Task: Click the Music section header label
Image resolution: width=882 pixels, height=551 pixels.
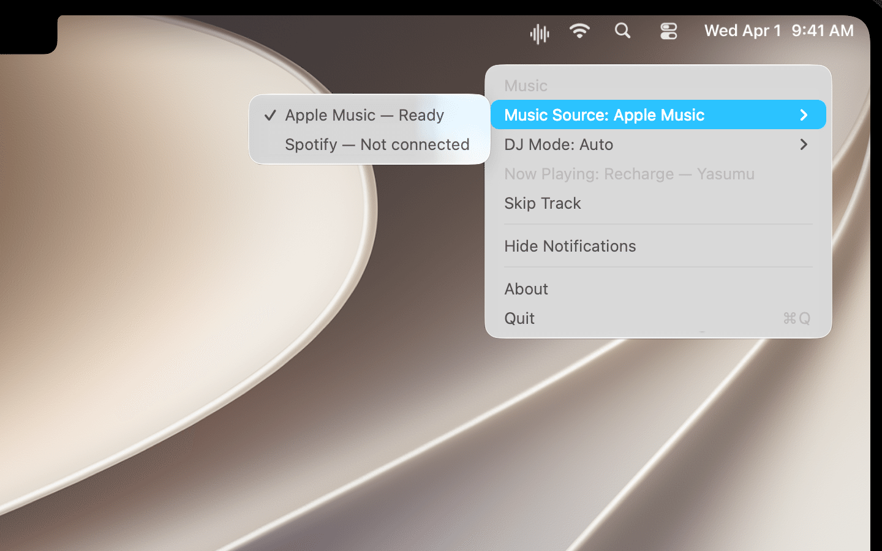Action: coord(526,86)
